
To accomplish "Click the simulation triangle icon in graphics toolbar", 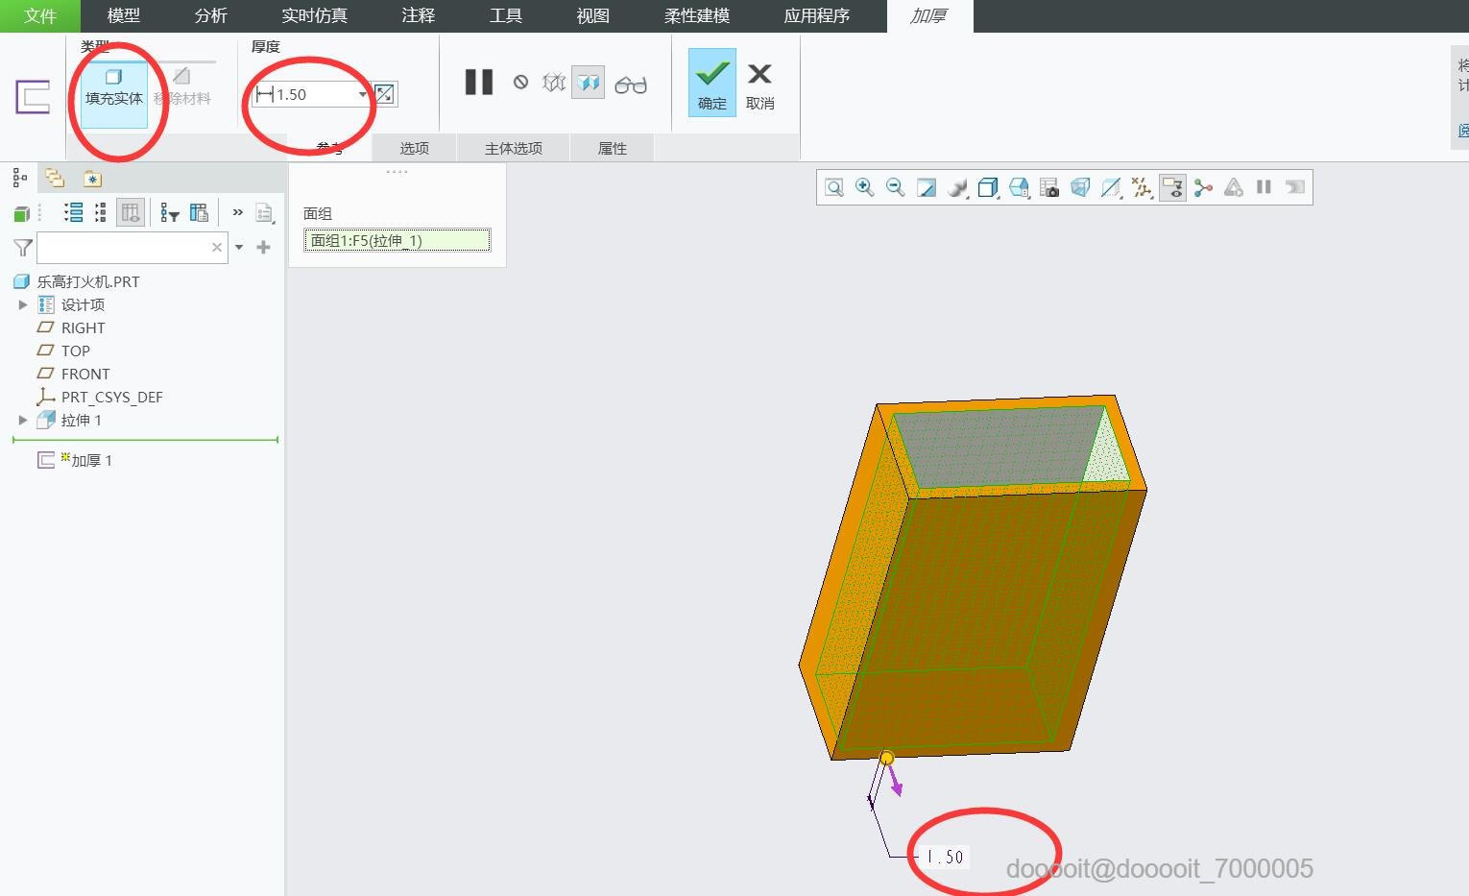I will (x=1234, y=187).
